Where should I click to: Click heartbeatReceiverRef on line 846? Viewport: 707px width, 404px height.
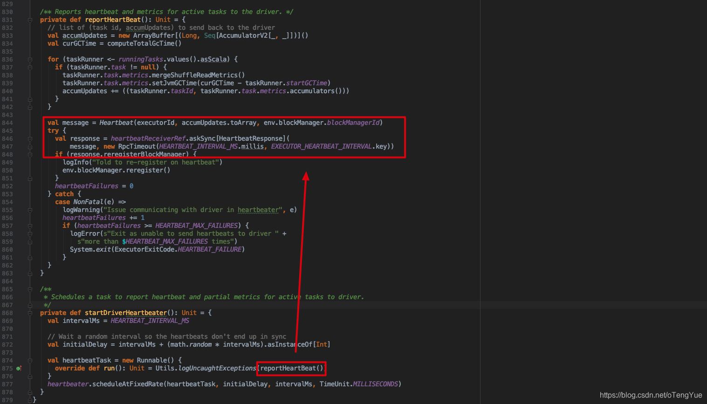click(x=148, y=138)
